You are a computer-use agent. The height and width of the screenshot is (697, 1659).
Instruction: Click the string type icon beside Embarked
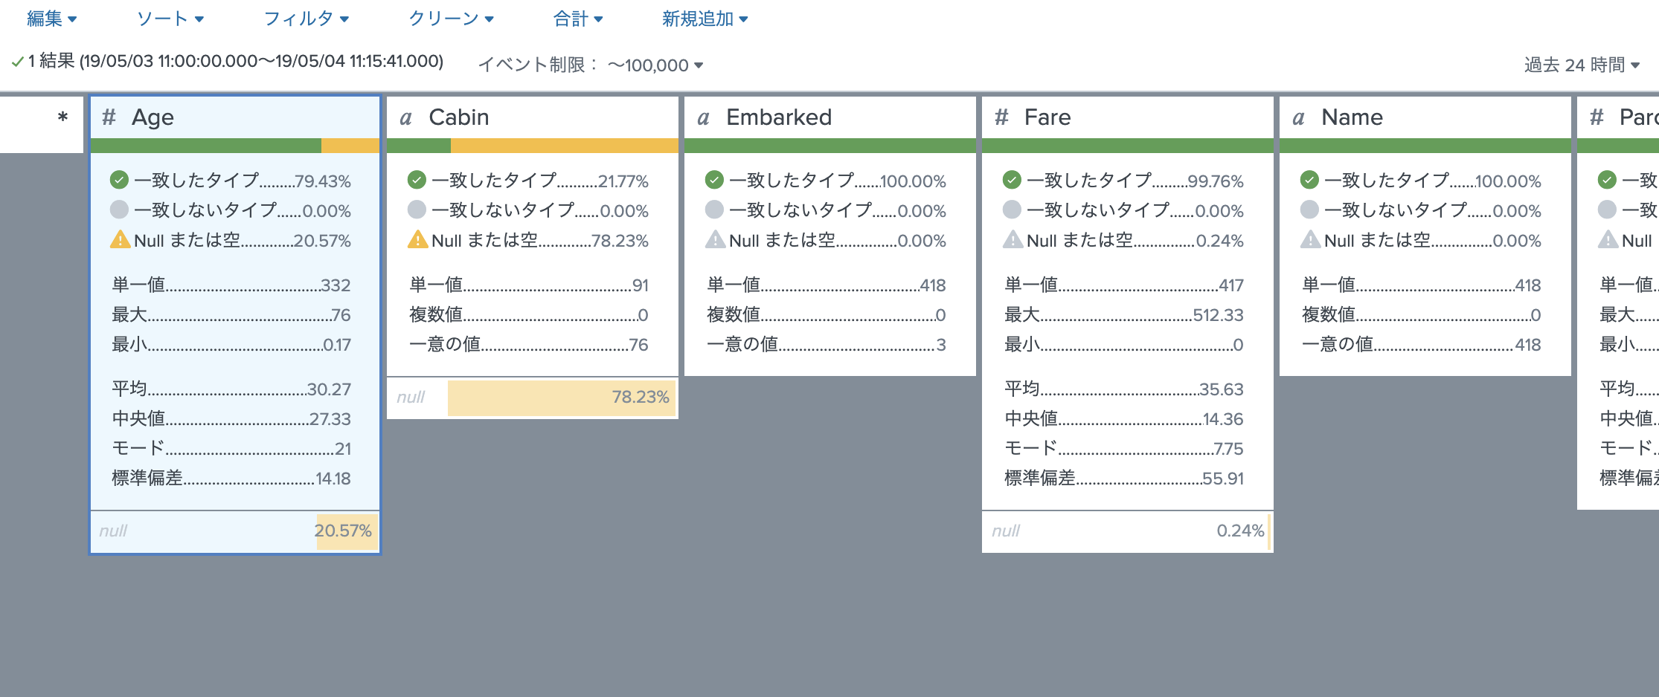pyautogui.click(x=704, y=118)
